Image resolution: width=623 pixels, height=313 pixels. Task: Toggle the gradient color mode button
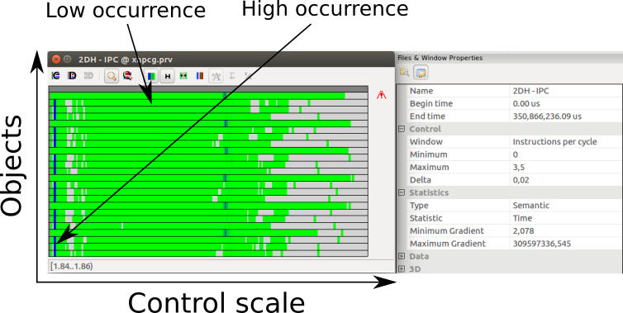[x=151, y=75]
